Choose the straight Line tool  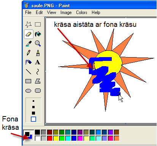(29, 71)
